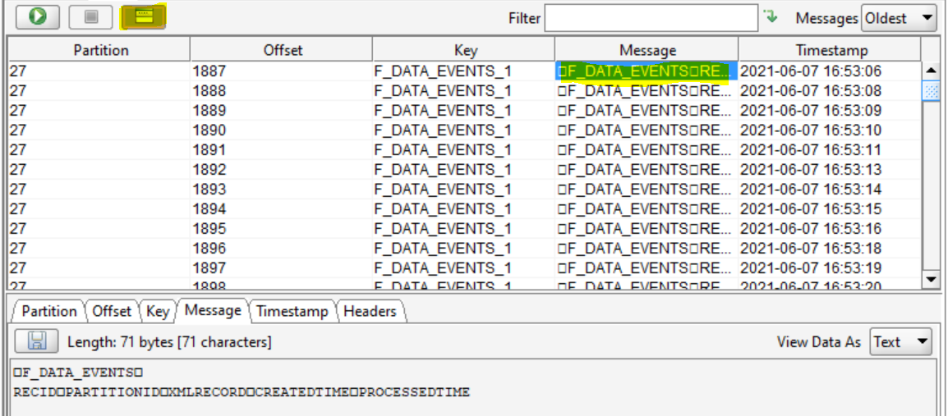Type in the Filter input field
The width and height of the screenshot is (948, 416).
(x=651, y=17)
